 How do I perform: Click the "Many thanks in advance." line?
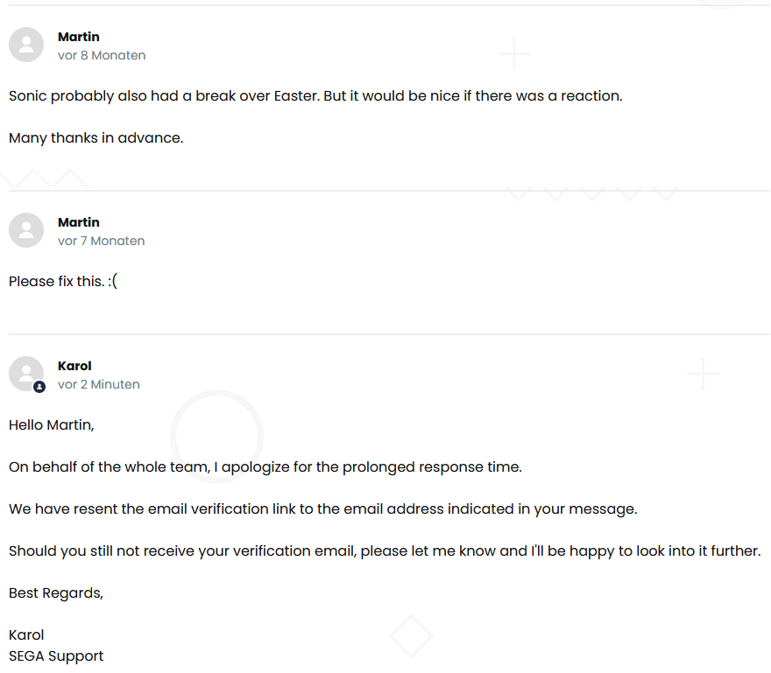[96, 138]
